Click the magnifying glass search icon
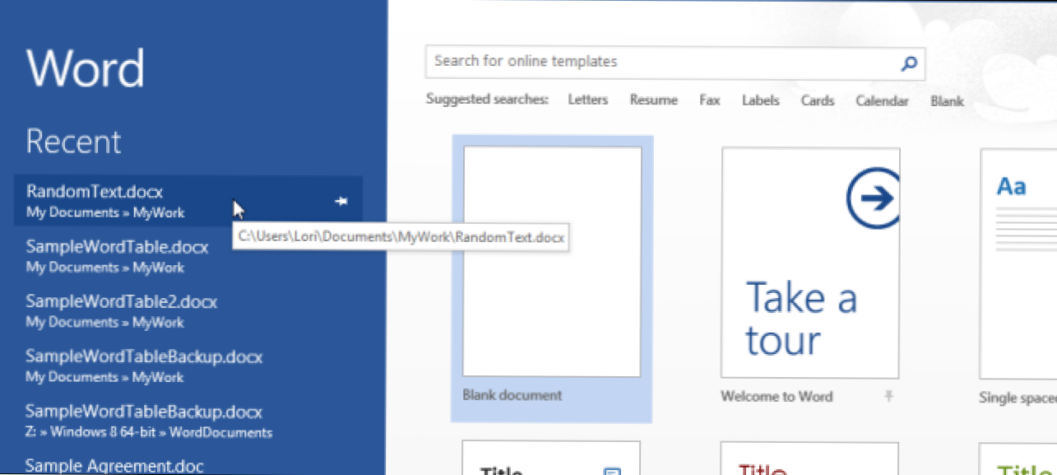 [909, 63]
